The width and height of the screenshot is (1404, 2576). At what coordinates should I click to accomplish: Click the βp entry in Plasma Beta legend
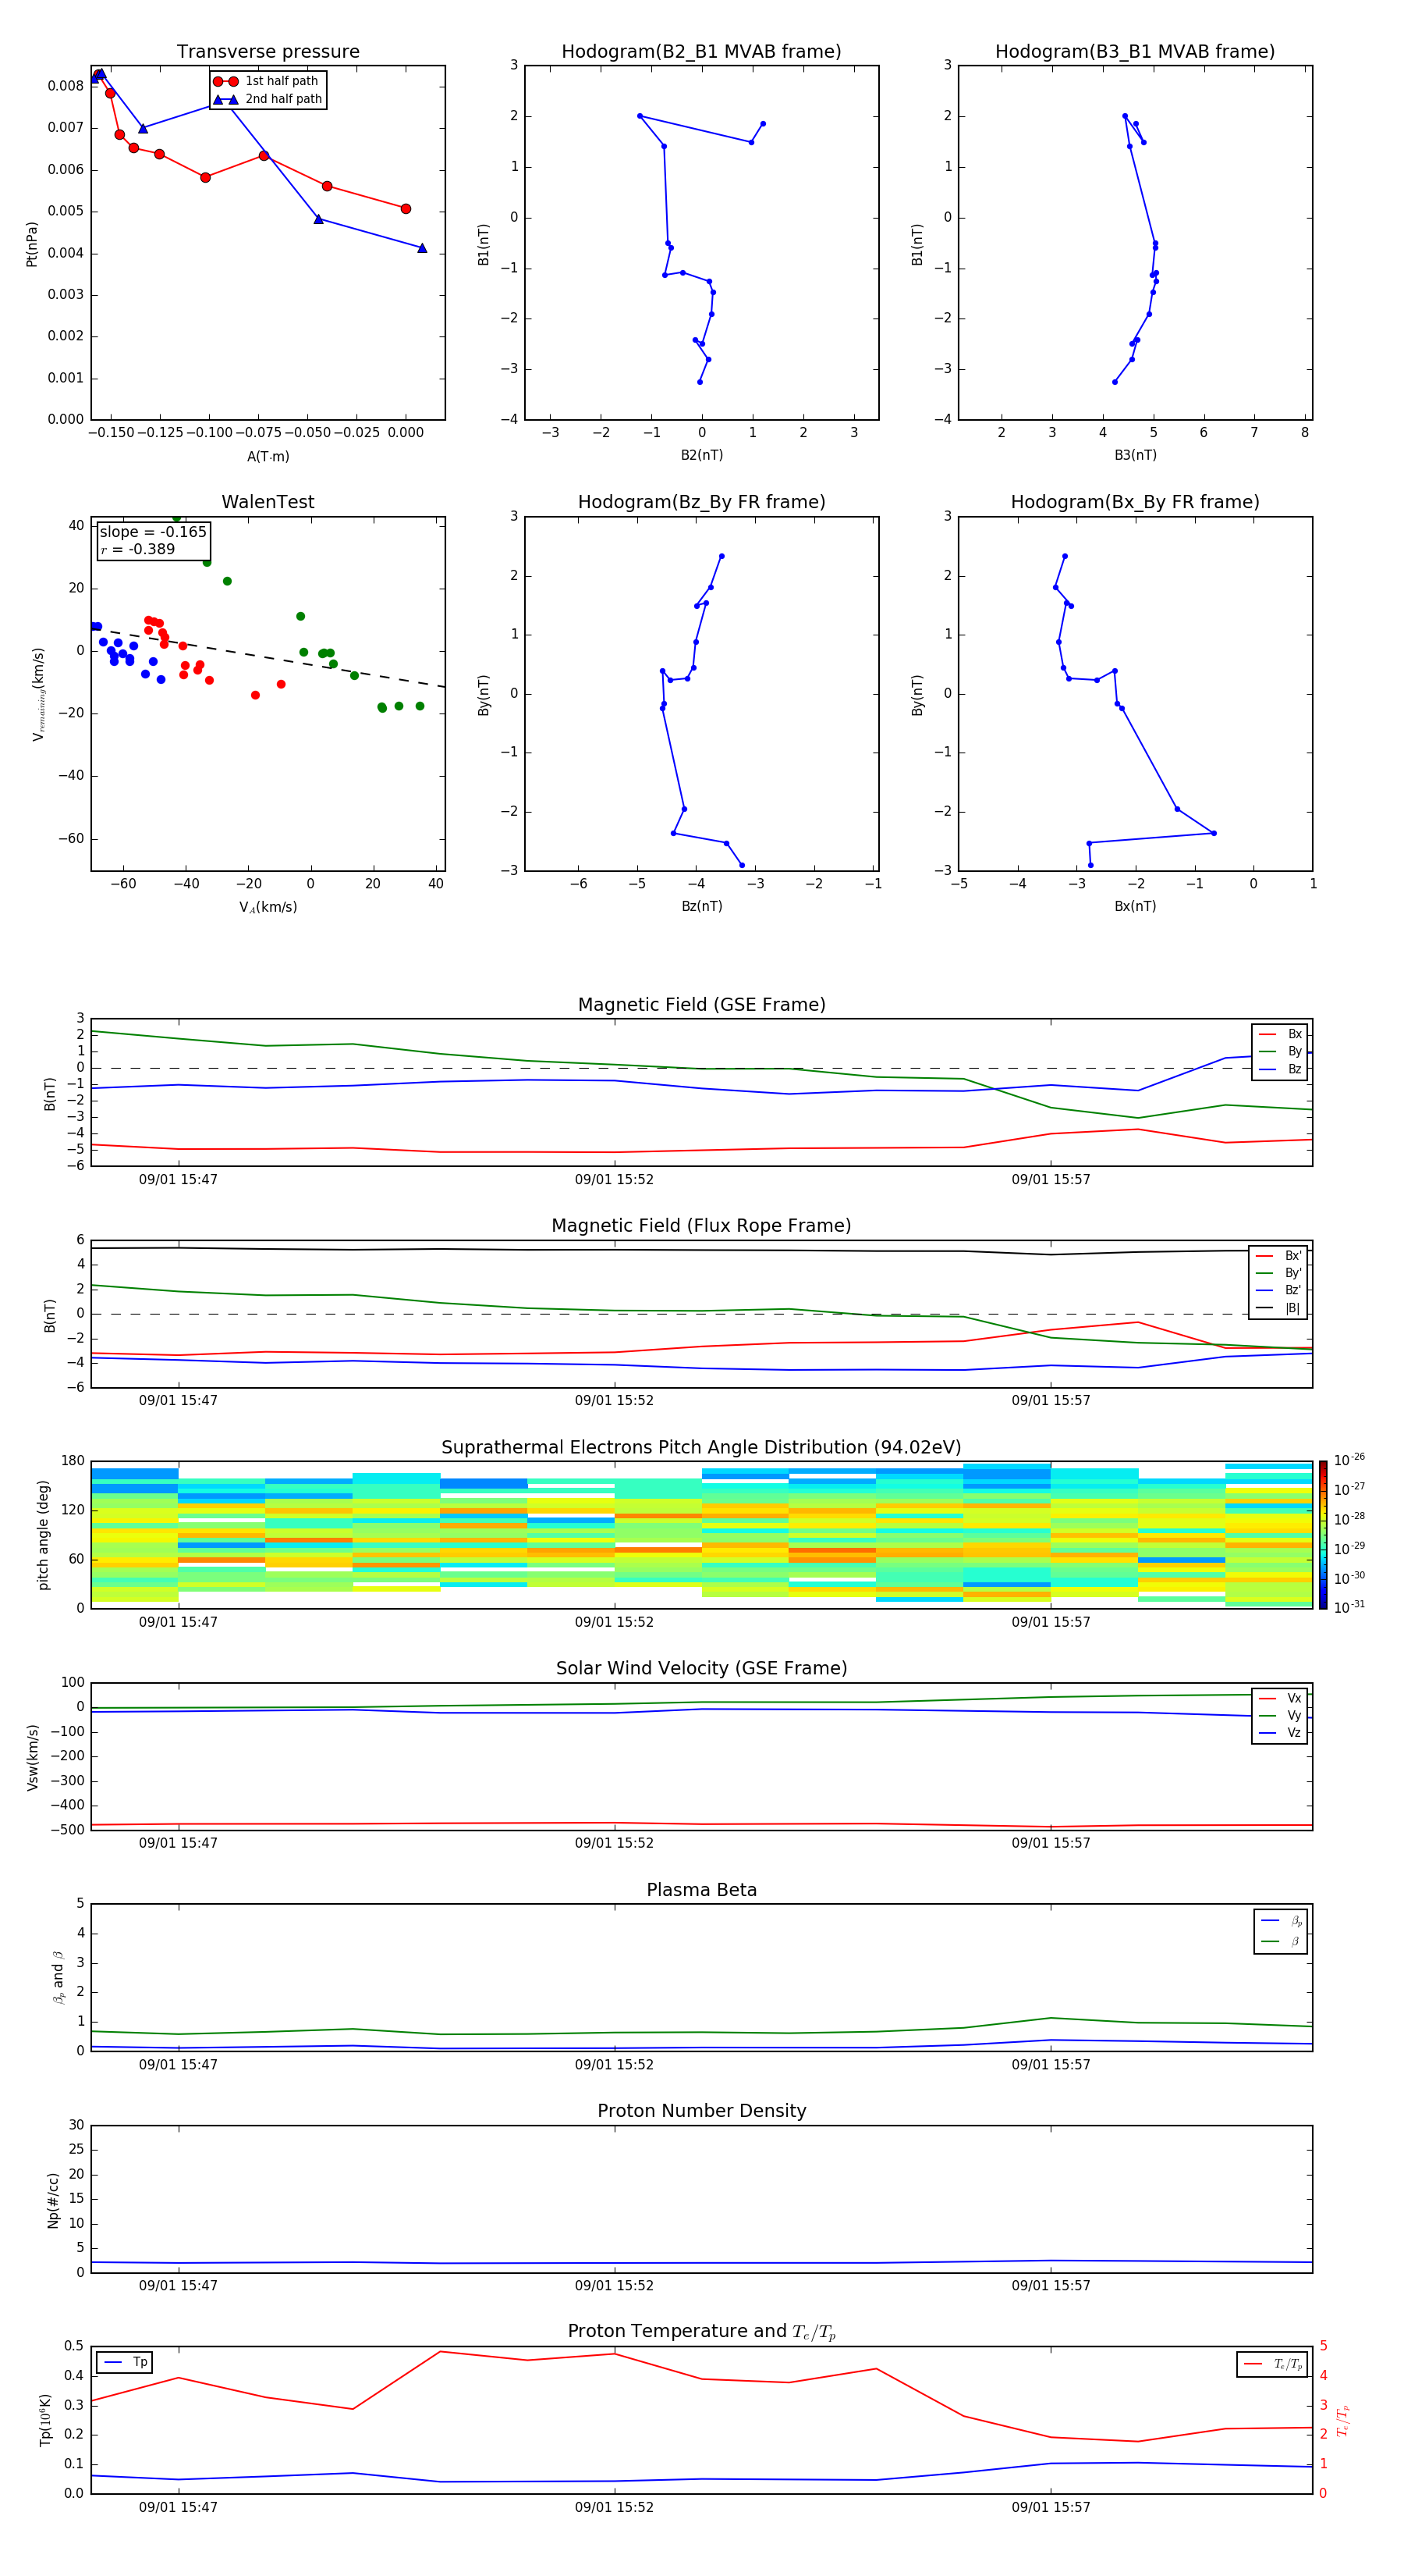tap(1281, 1920)
